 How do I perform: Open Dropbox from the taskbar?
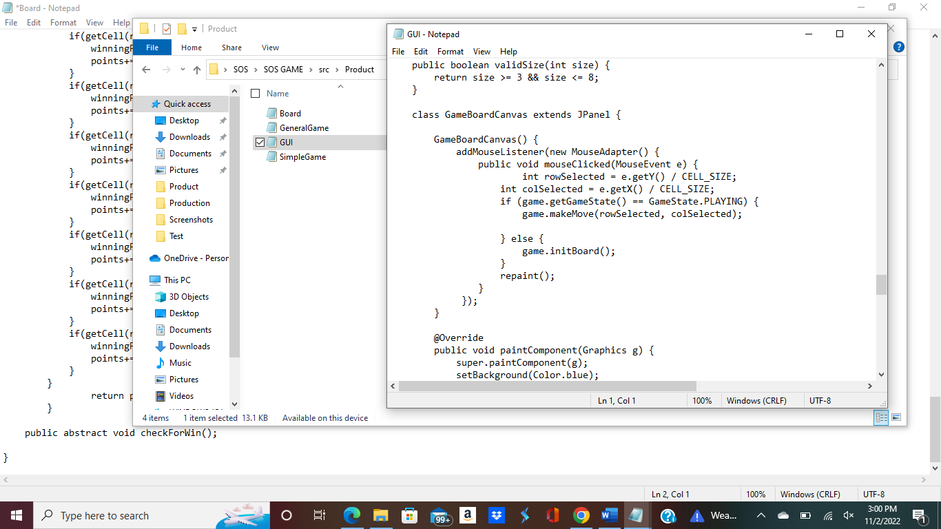(497, 515)
